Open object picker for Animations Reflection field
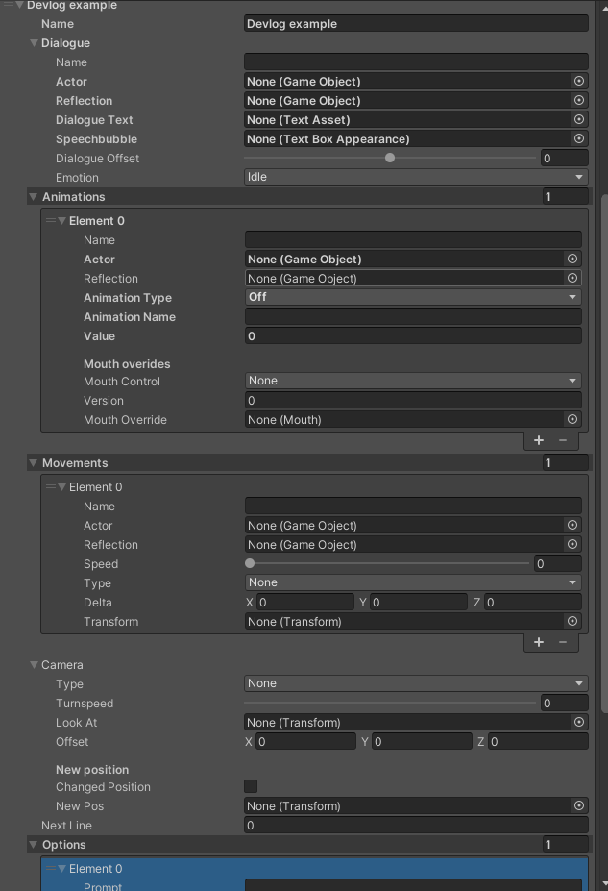608x891 pixels. pos(572,279)
